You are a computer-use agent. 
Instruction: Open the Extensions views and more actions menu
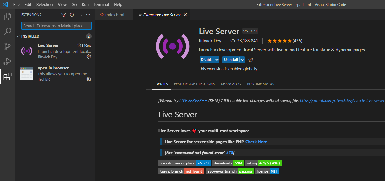(88, 15)
